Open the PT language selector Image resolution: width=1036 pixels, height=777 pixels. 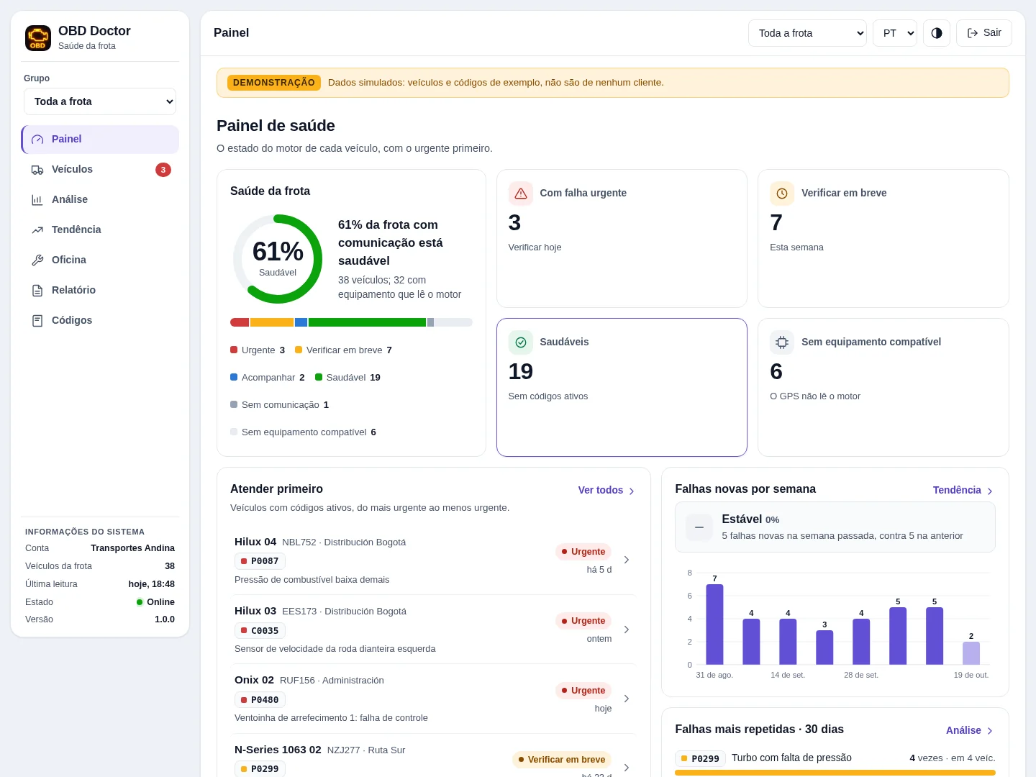[895, 33]
